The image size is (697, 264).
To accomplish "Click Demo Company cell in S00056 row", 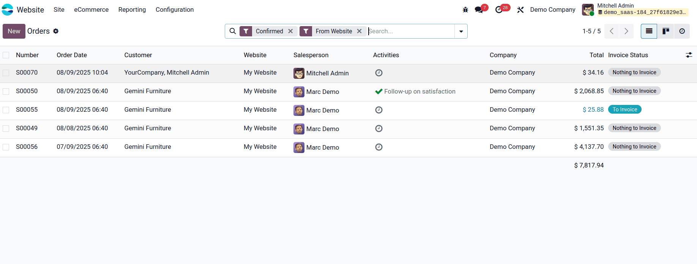I will [x=512, y=147].
